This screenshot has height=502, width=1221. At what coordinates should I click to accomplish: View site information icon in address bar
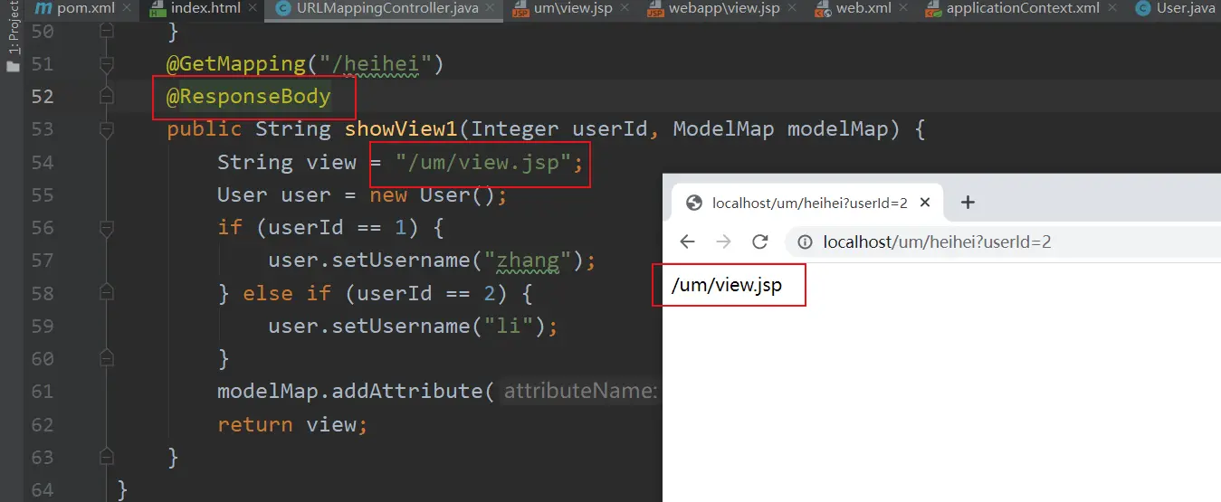804,242
